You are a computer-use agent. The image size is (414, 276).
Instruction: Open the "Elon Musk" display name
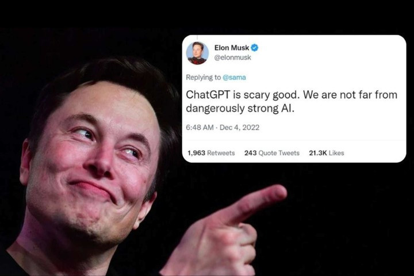232,48
